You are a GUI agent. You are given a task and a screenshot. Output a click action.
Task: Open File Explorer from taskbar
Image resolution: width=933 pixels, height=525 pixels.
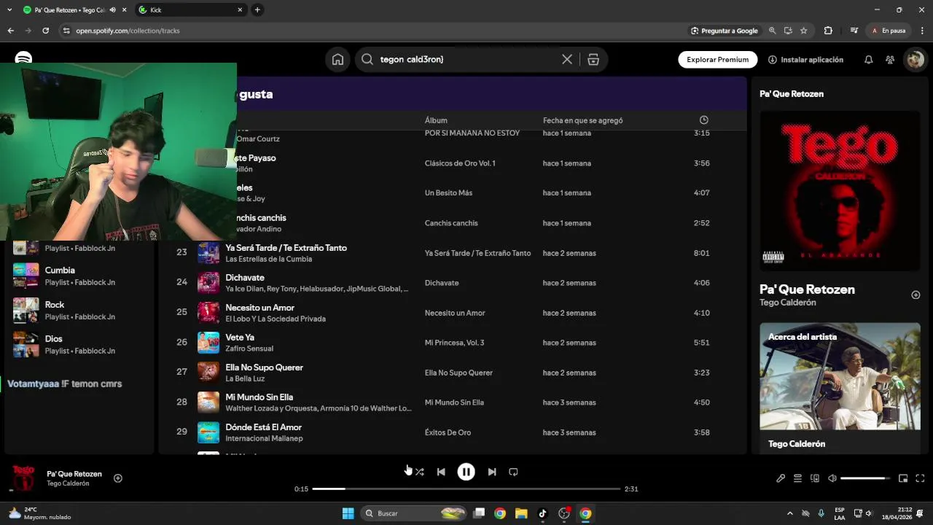(x=521, y=513)
